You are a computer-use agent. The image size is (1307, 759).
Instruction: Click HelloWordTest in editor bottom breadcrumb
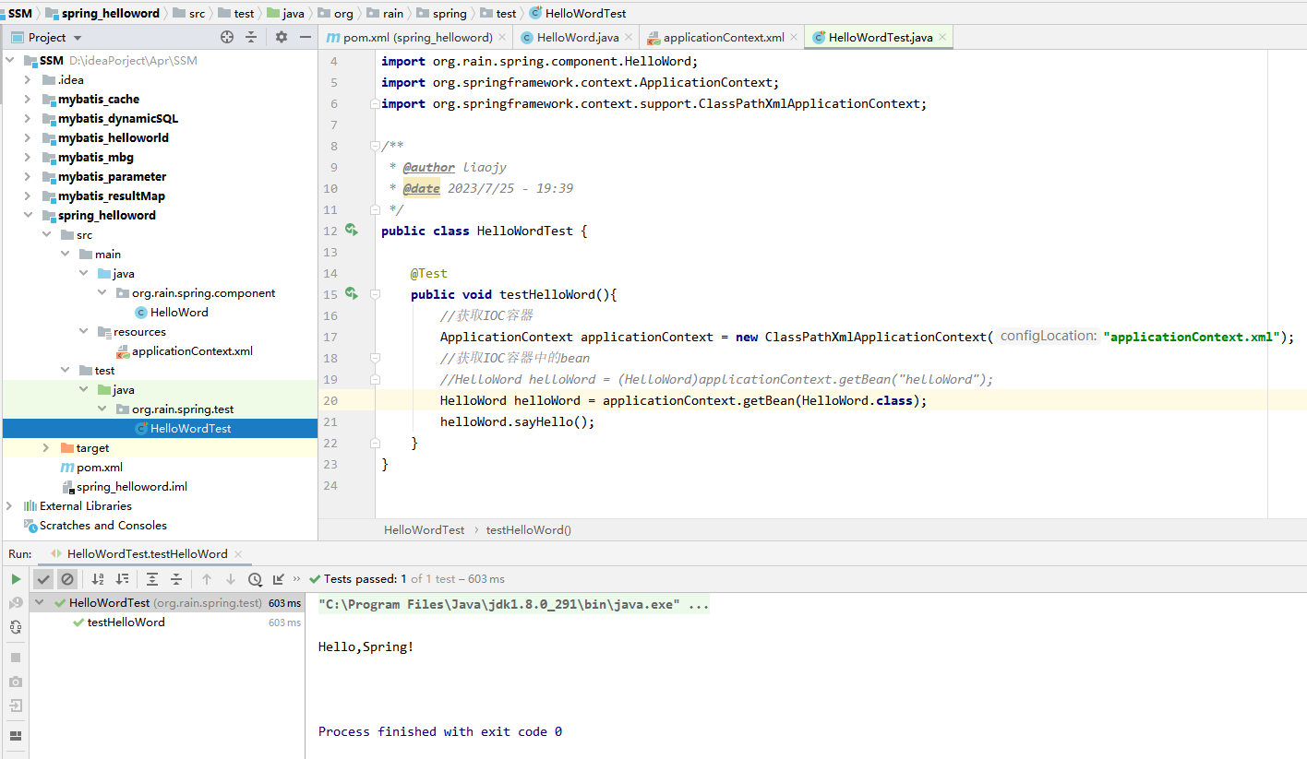click(x=425, y=530)
